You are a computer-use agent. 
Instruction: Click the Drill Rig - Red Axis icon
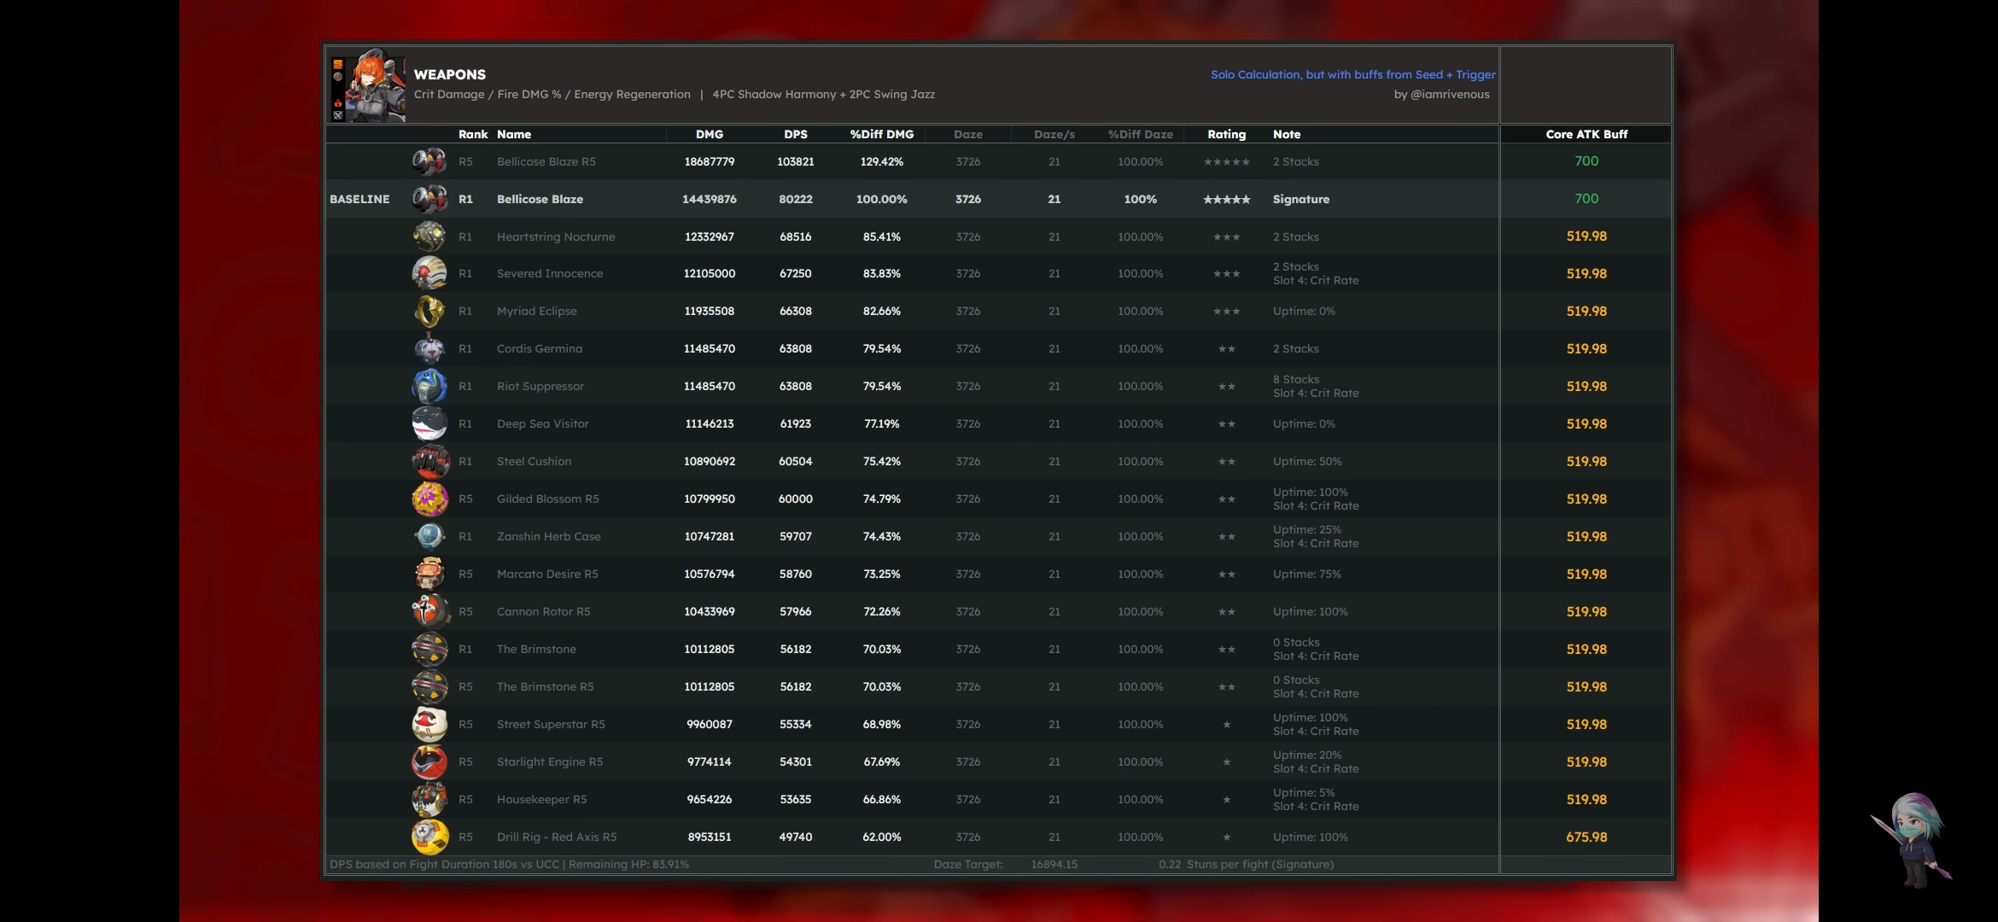coord(429,837)
